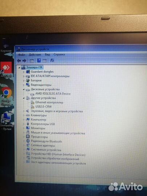The width and height of the screenshot is (147, 196).
Task: Click the sound devices speaker icon
Action: [x=28, y=111]
